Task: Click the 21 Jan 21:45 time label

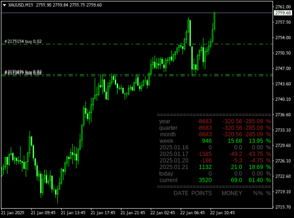Action: coord(133,213)
